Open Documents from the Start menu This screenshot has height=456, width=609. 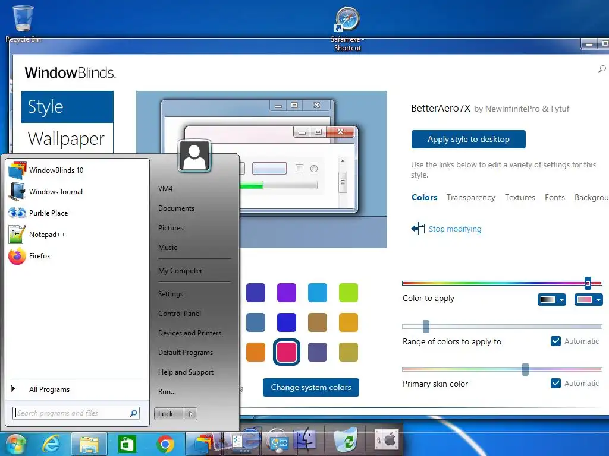coord(176,208)
